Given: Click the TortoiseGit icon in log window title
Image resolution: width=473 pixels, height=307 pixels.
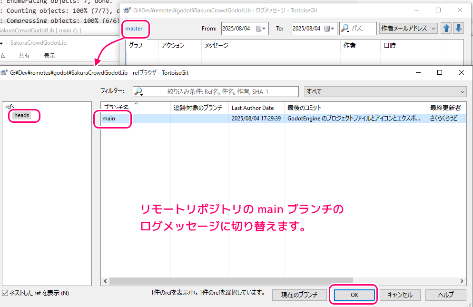Looking at the screenshot, I should 127,10.
